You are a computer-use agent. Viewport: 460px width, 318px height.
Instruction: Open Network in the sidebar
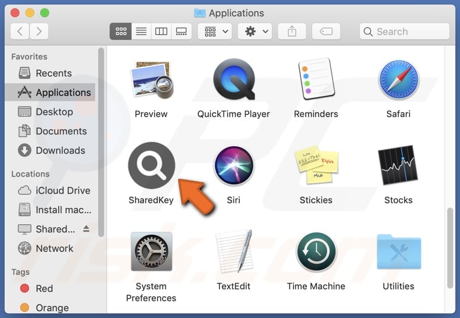pos(50,249)
